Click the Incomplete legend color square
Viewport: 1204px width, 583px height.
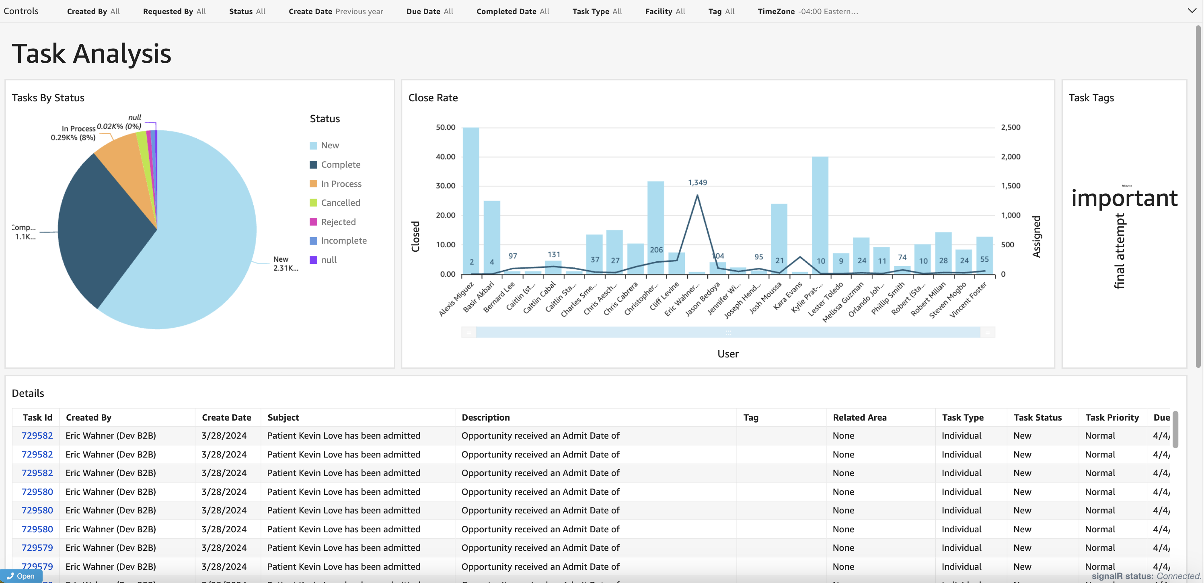point(314,241)
